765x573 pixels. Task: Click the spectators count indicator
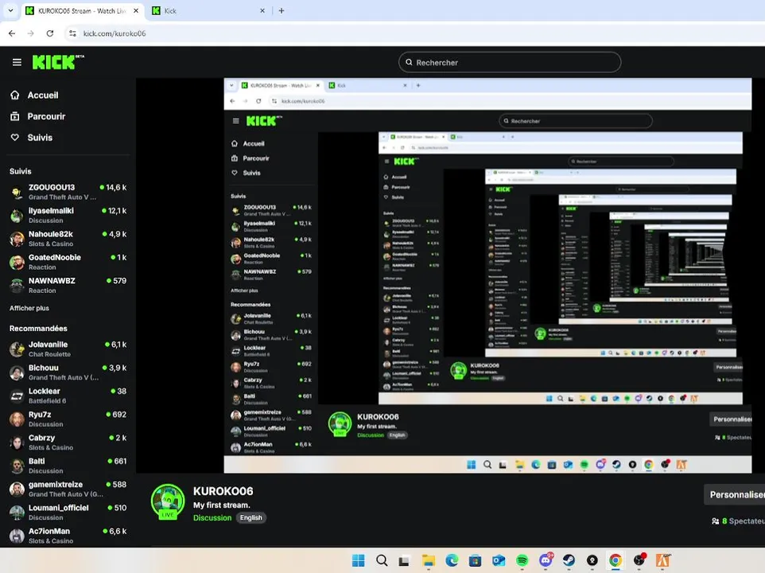coord(738,521)
